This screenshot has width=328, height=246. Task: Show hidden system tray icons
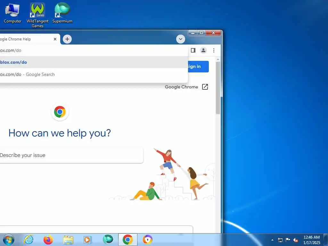[272, 240]
